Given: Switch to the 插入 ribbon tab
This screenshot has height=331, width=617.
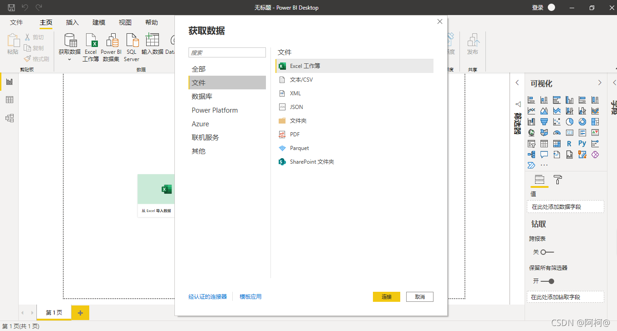Looking at the screenshot, I should 72,22.
